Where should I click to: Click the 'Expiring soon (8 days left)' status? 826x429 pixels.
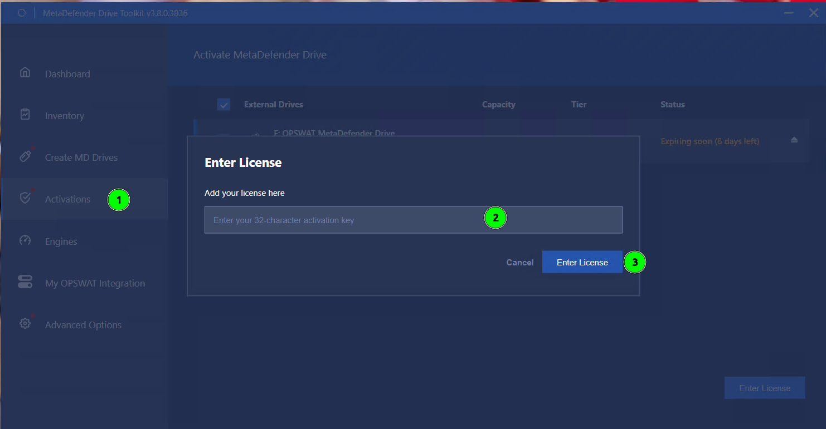click(x=710, y=141)
